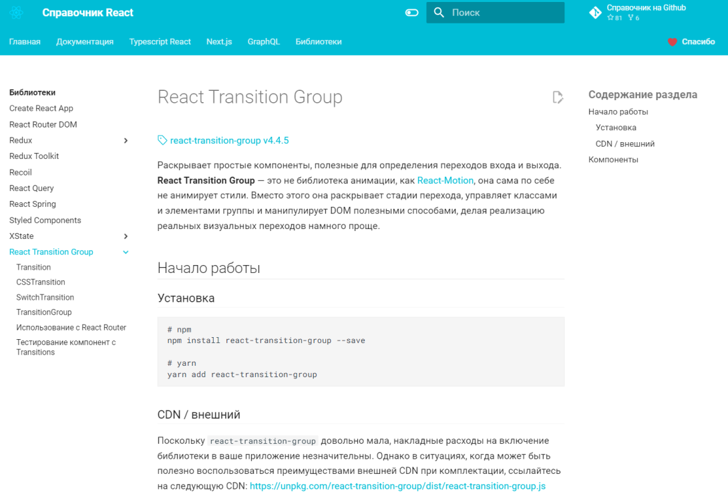Open the unpkg CDN link
The height and width of the screenshot is (502, 728).
tap(397, 486)
